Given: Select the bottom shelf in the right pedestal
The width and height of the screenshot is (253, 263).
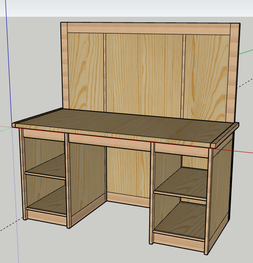Looking at the screenshot, I should [x=180, y=221].
